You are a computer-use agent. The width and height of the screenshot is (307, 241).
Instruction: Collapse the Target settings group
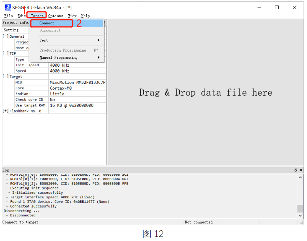pos(5,77)
